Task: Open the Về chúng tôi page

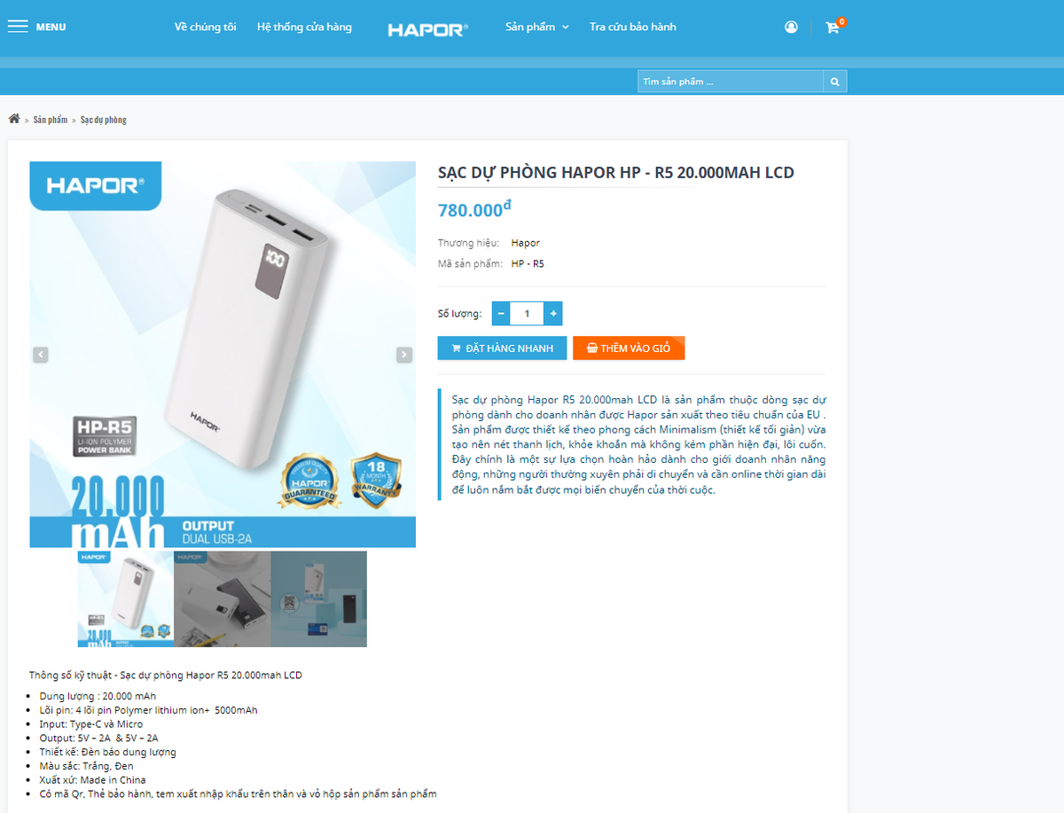Action: [206, 27]
